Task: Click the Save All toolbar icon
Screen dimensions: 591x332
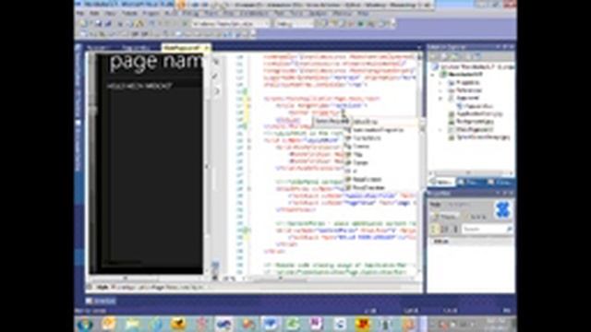Action: 108,24
